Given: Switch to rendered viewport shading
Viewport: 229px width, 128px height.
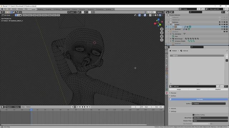Looking at the screenshot, I should 160,15.
